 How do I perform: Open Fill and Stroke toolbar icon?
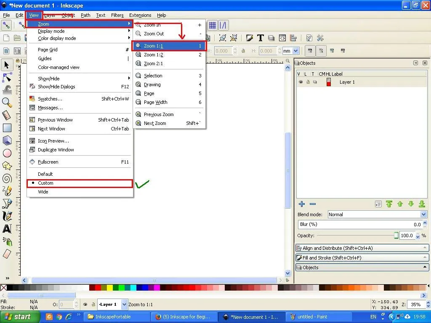249,38
